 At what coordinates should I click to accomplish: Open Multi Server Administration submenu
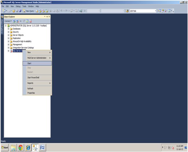[37, 58]
